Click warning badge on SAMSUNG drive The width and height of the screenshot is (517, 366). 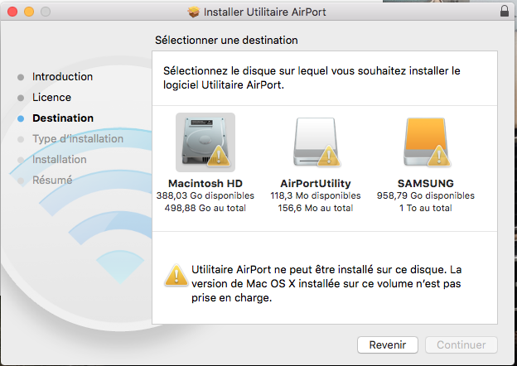[x=439, y=157]
